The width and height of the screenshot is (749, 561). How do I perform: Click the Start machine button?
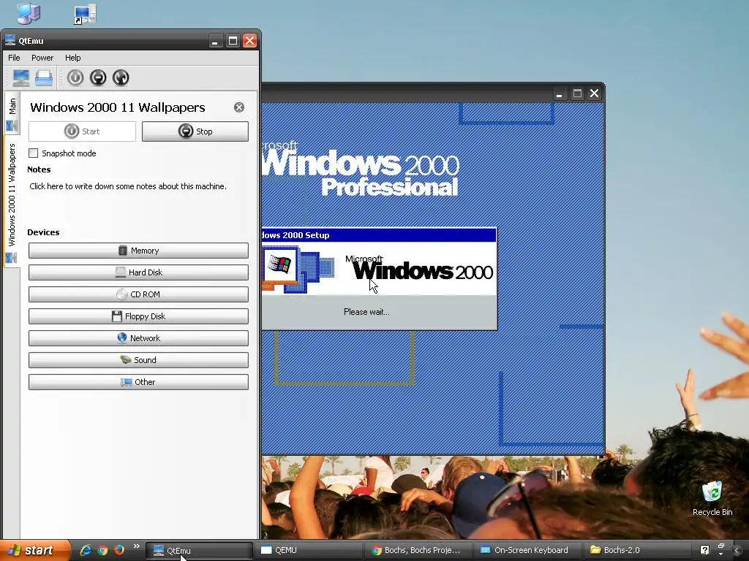tap(82, 131)
